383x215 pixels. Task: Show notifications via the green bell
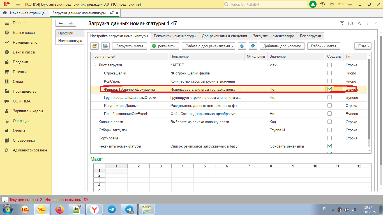(x=313, y=4)
